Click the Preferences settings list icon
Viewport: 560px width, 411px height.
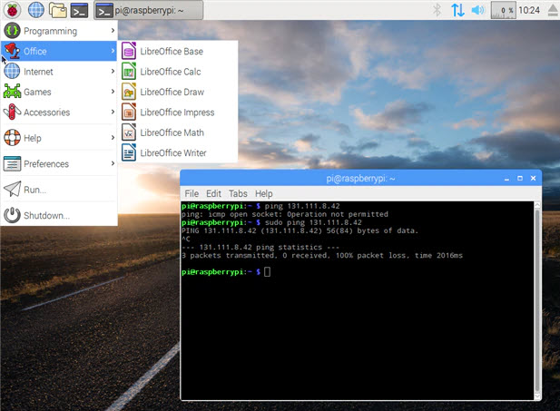pos(12,163)
